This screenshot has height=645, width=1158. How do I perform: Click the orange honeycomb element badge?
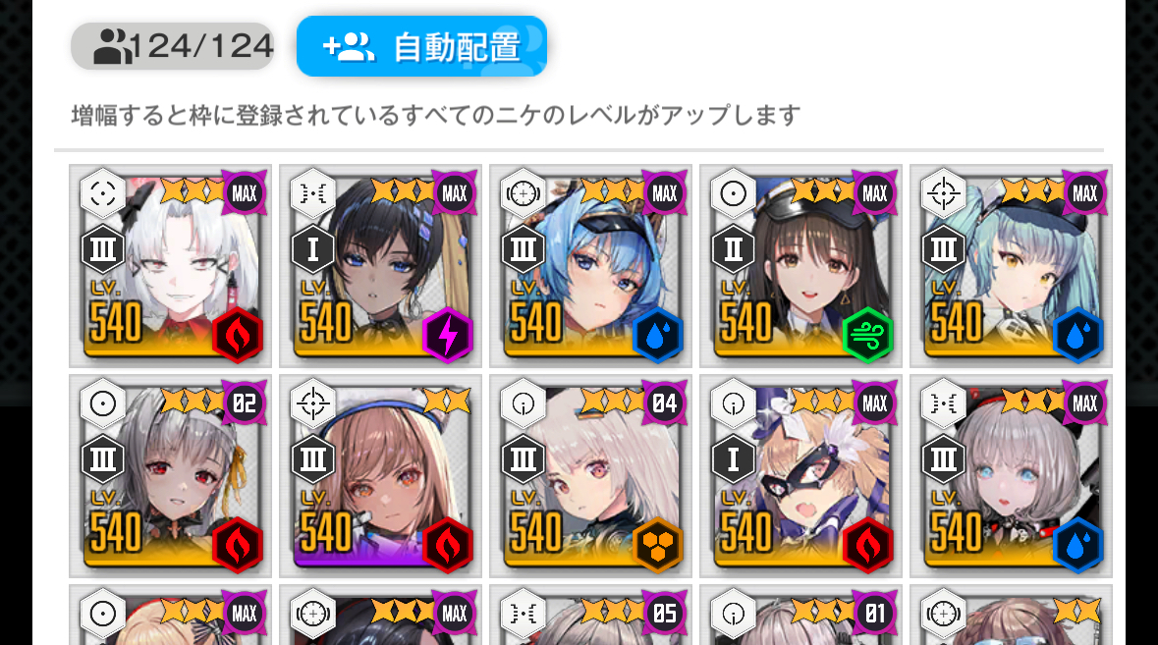point(657,546)
